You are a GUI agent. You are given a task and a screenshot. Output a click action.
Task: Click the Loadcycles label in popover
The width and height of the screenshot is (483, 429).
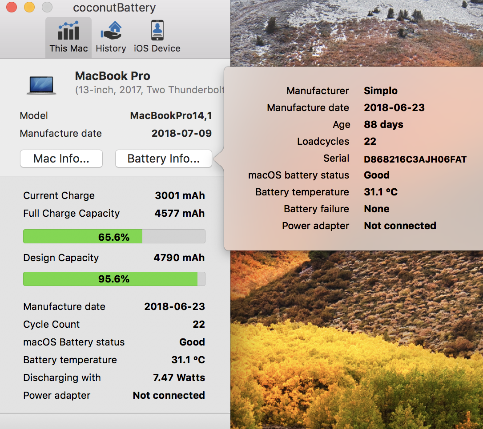click(323, 142)
